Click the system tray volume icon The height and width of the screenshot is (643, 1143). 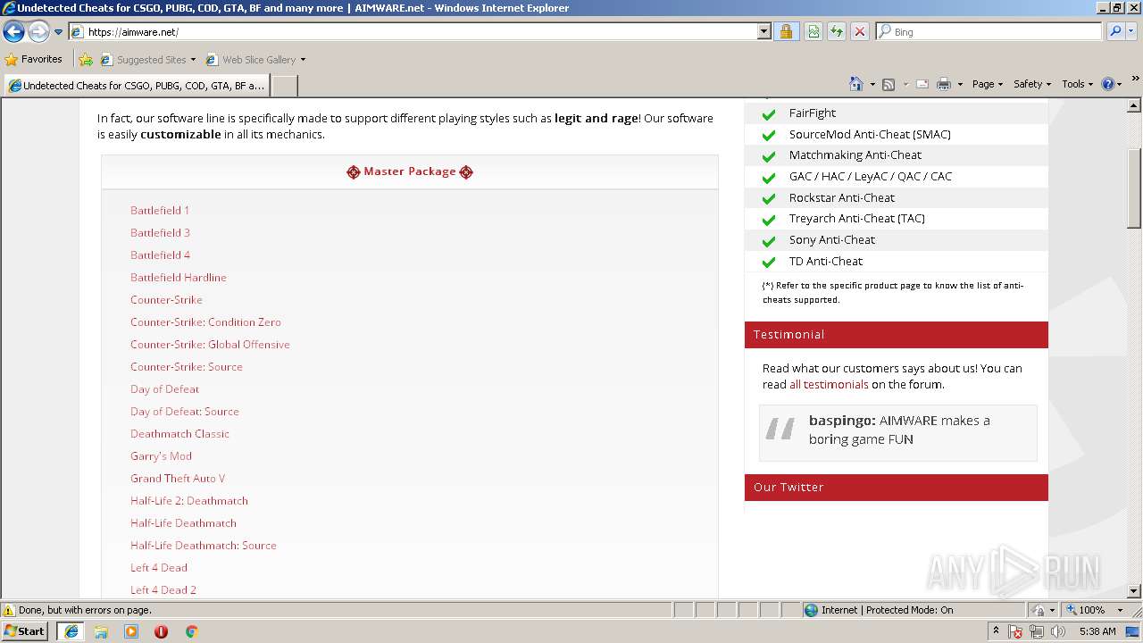1058,631
